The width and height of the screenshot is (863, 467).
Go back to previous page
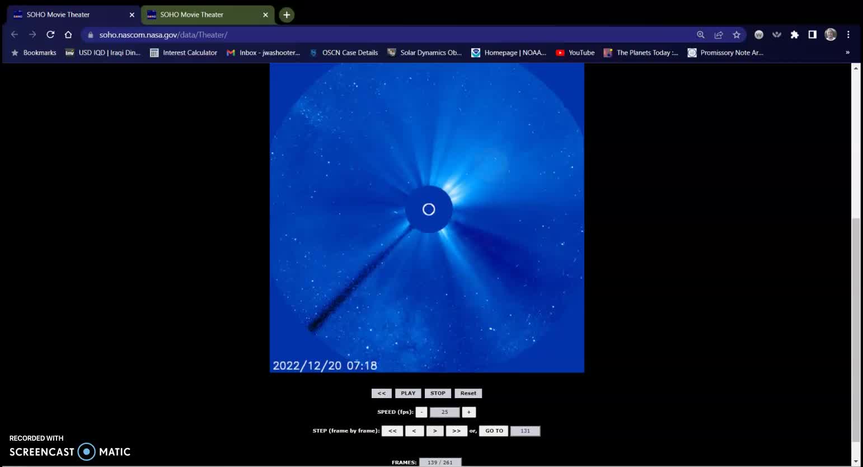click(15, 35)
